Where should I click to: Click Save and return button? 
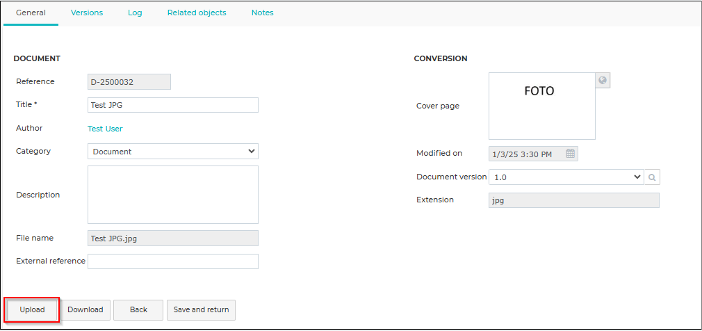[201, 310]
